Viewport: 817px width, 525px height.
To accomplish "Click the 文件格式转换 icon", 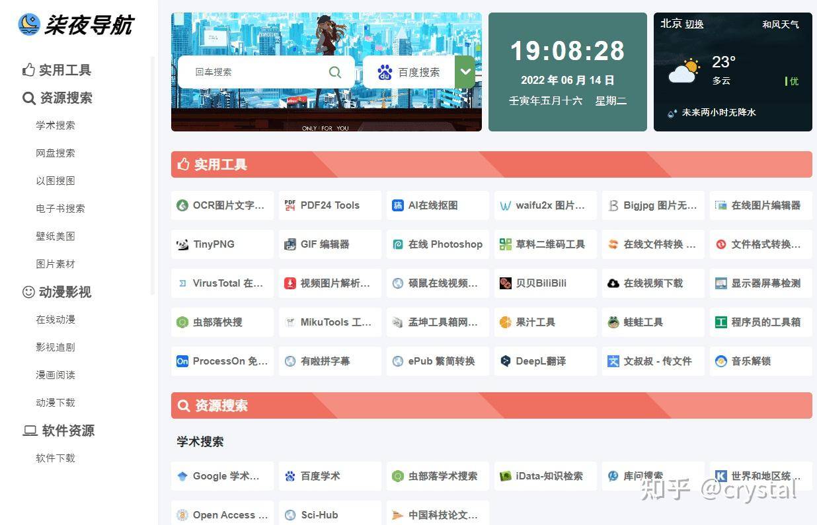I will (721, 244).
